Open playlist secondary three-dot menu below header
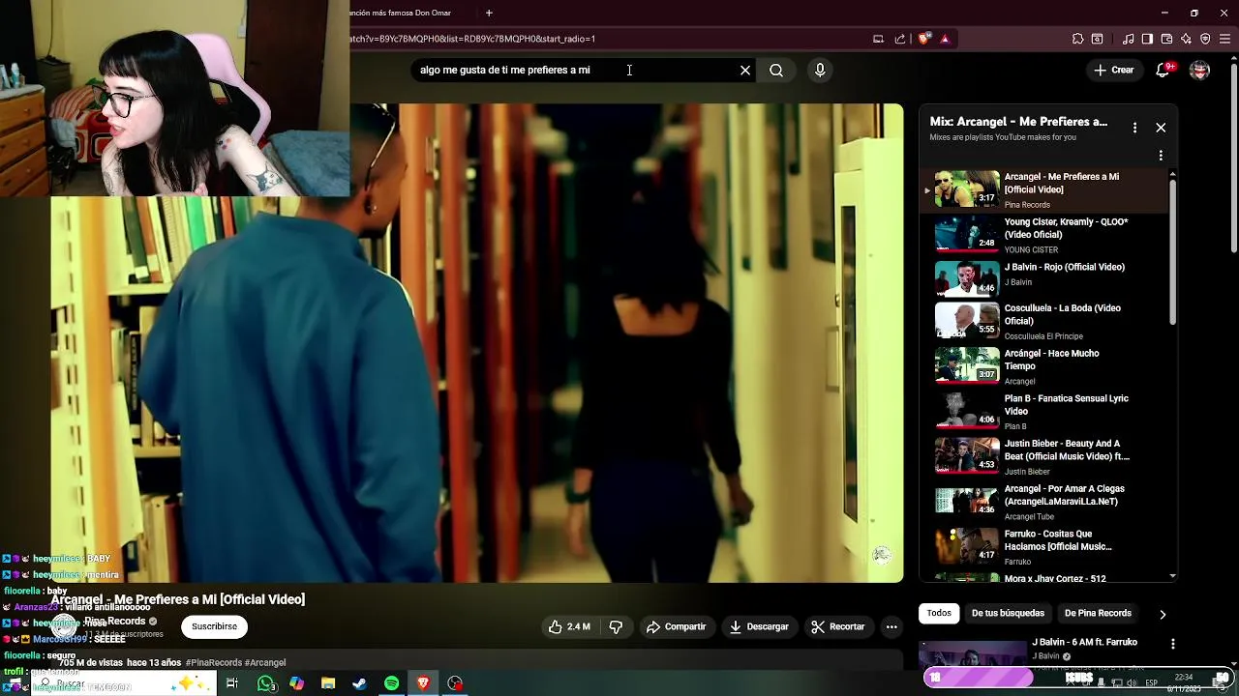 pos(1161,155)
